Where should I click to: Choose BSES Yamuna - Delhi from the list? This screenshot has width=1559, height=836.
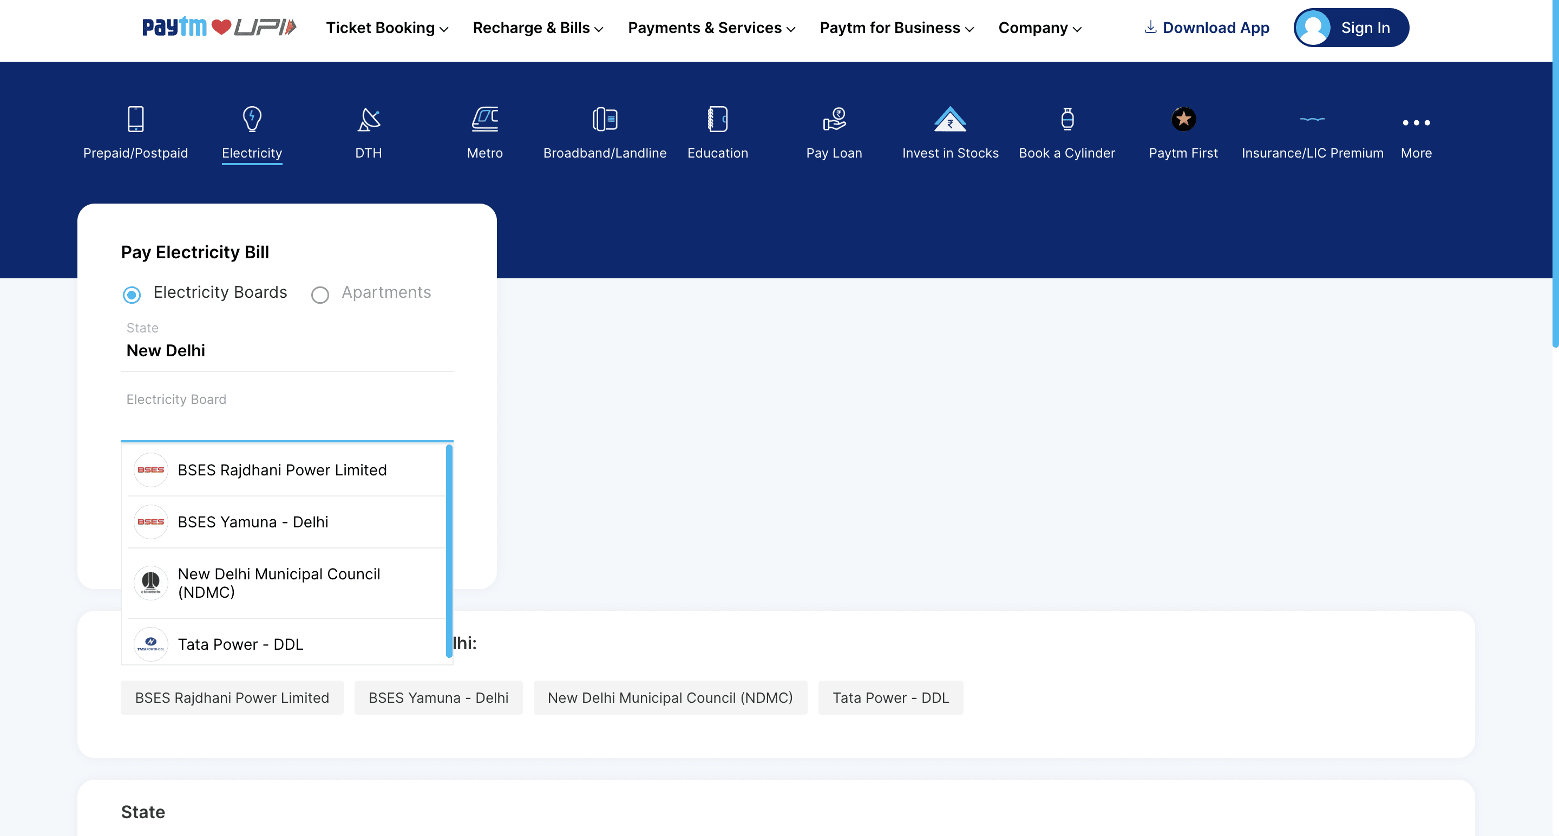click(253, 522)
